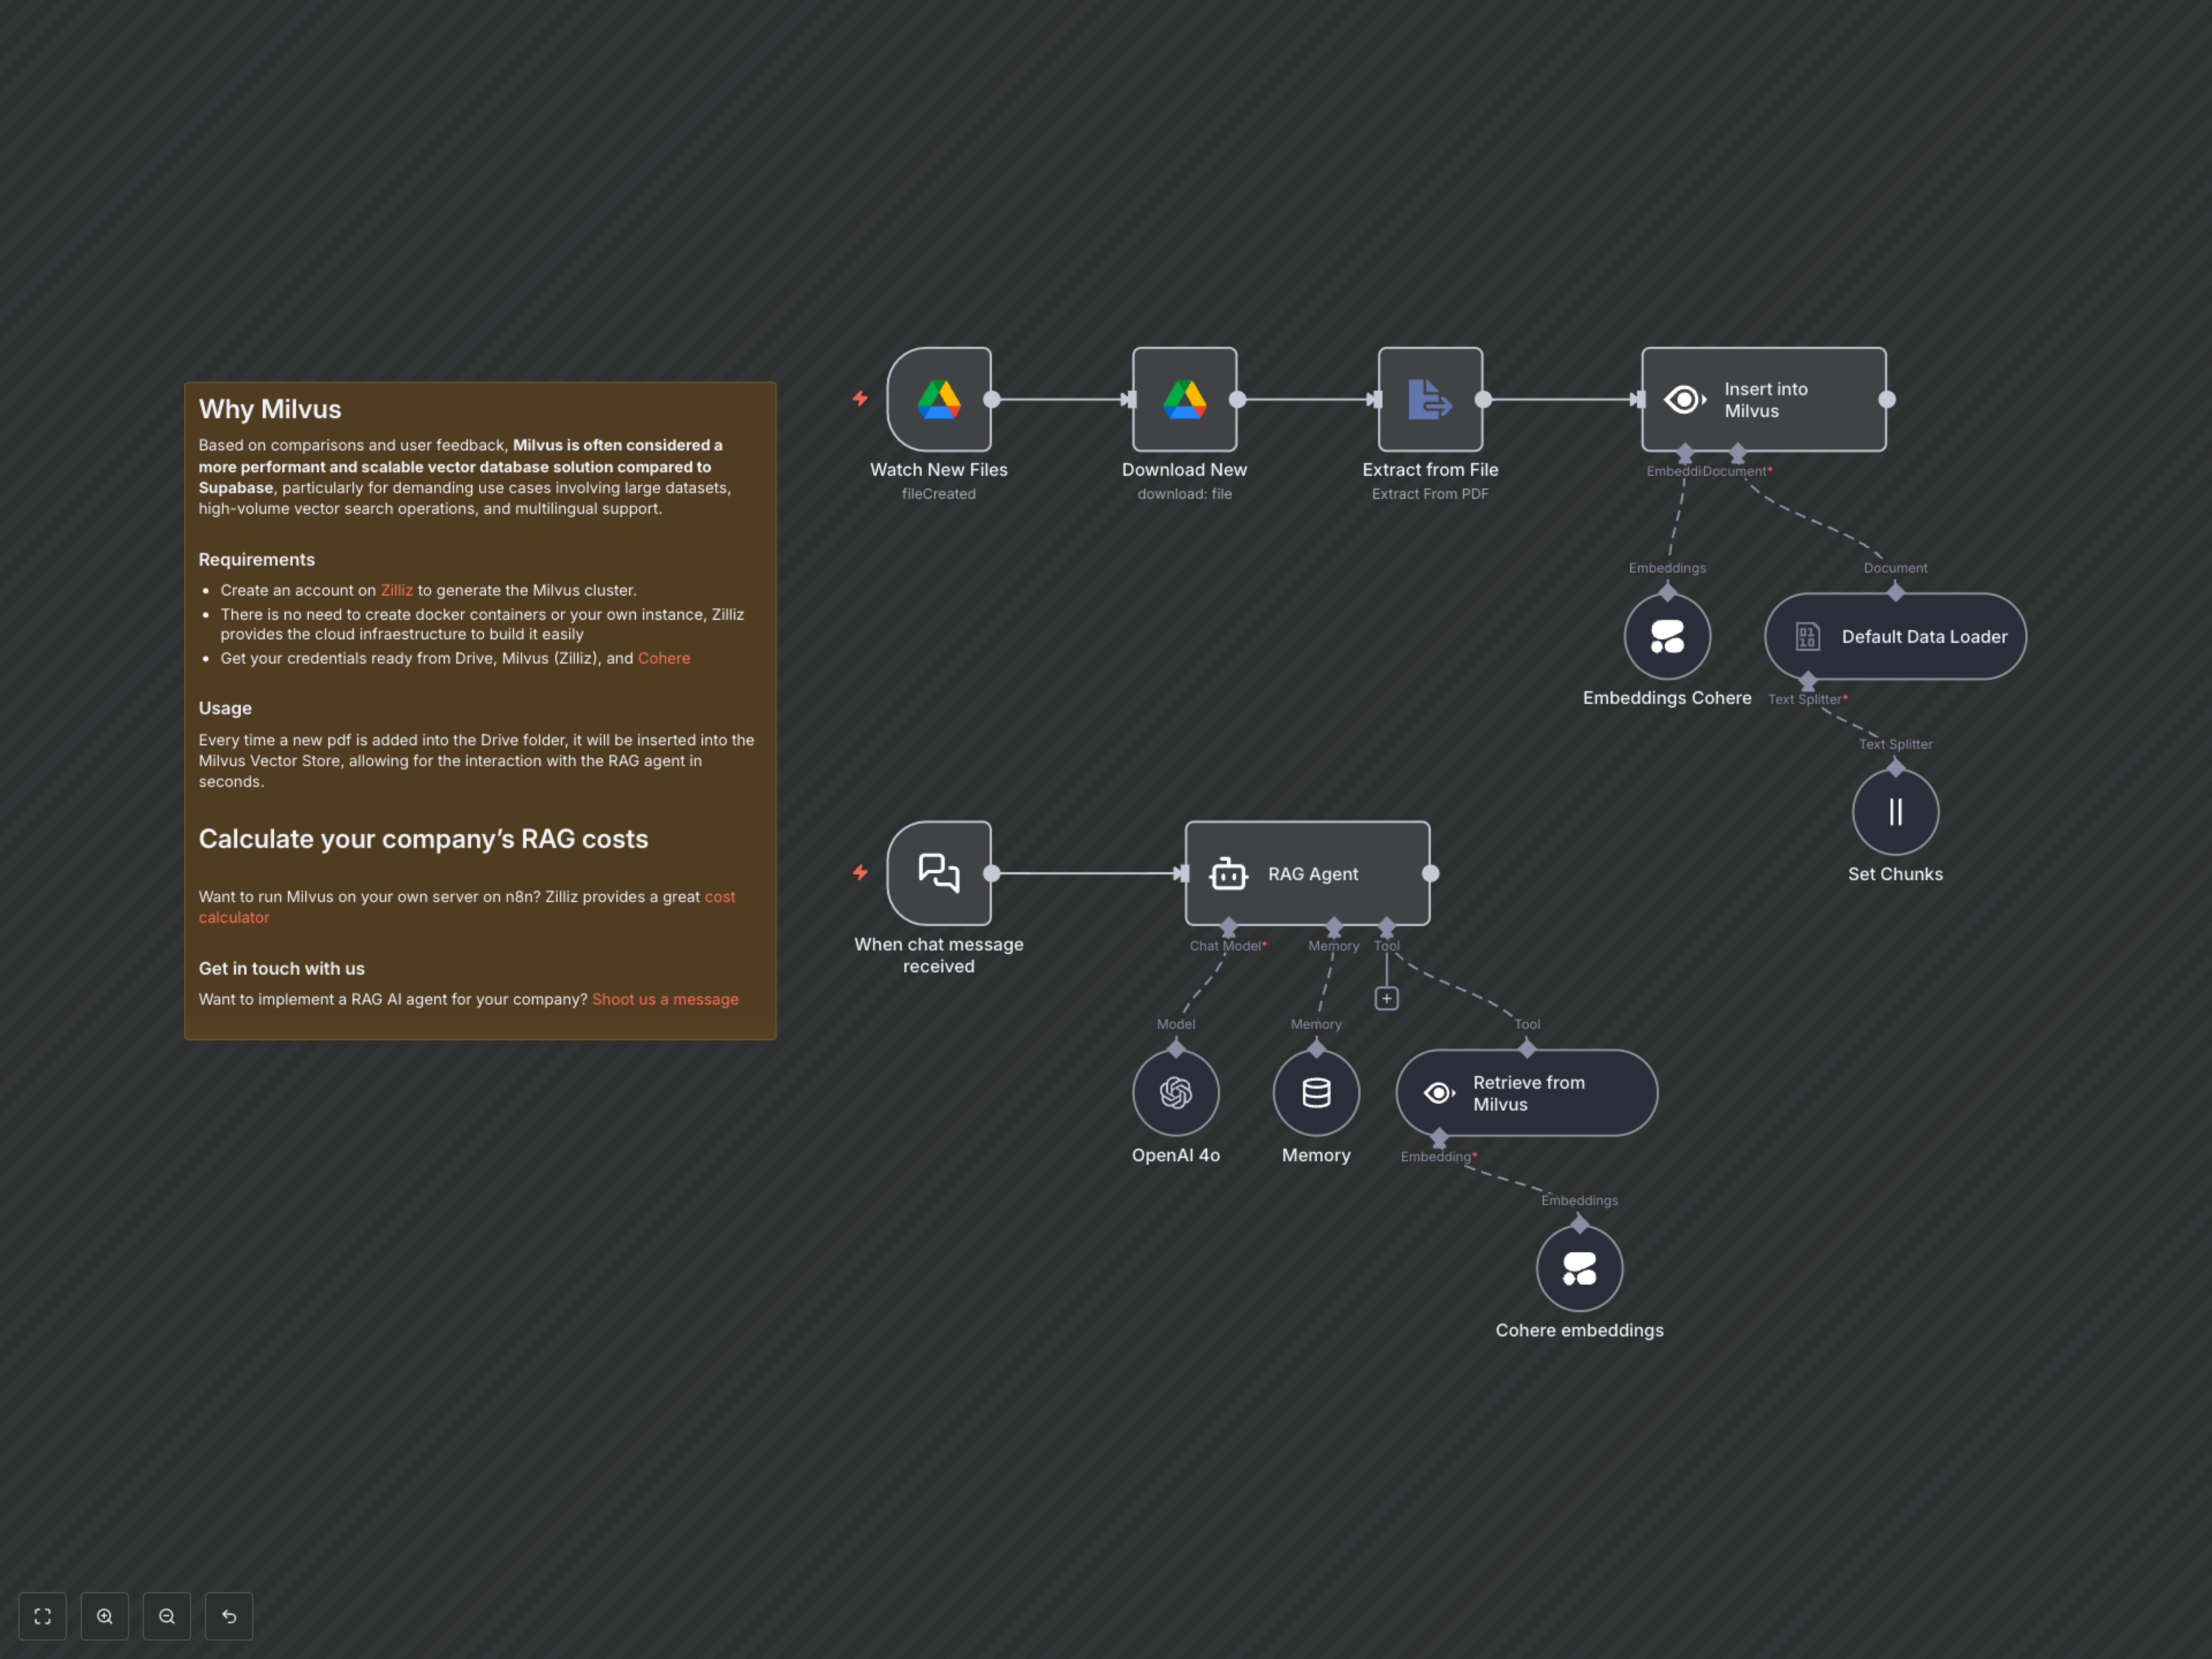Click the Download New Google Drive node
The image size is (2212, 1659).
(1184, 399)
